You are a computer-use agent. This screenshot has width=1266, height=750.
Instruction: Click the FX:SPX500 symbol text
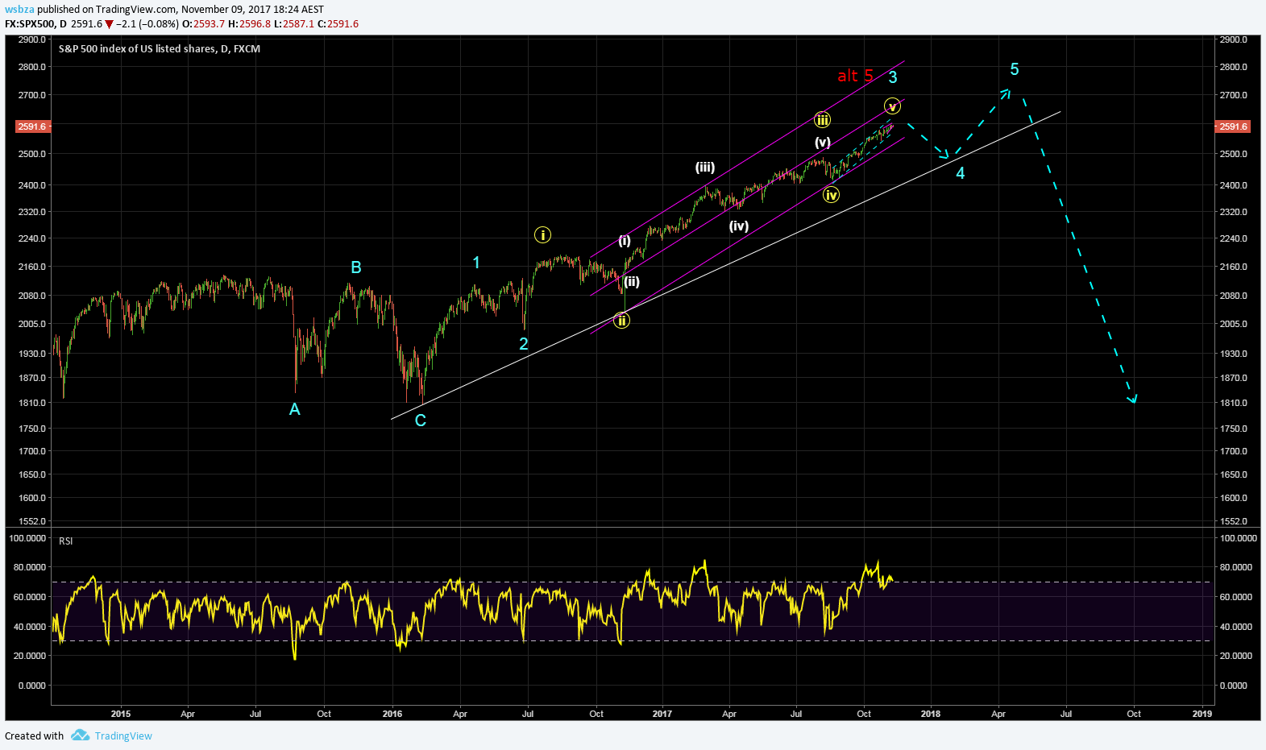click(x=31, y=24)
